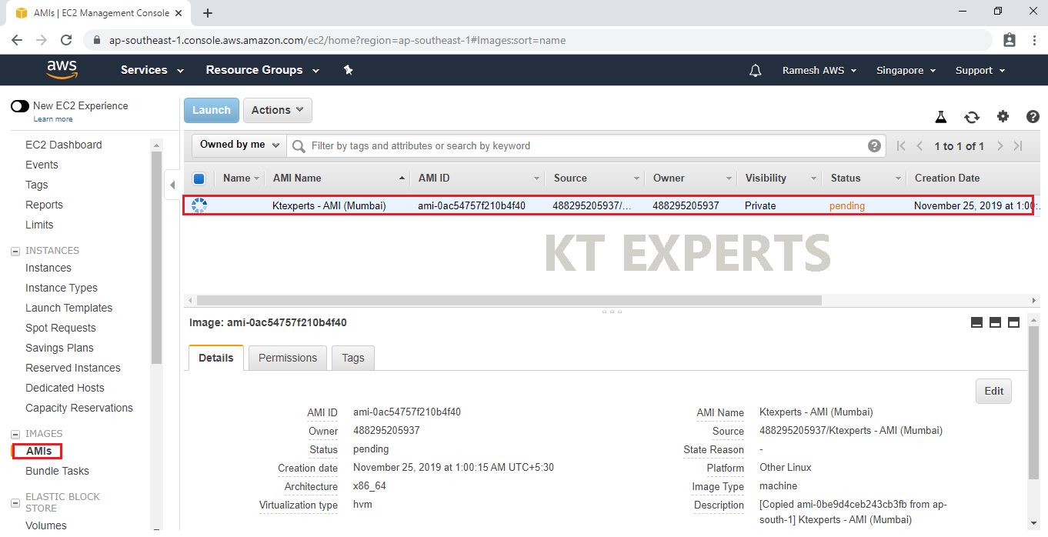Click the pending status cell
Screen dimensions: 1048x537
(847, 205)
